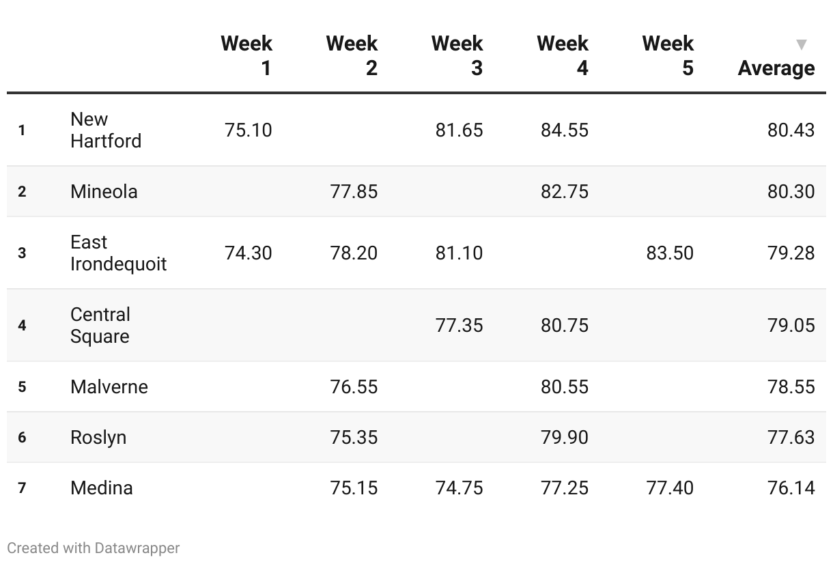
Task: Select the East Irondequoit row label
Action: tap(118, 253)
